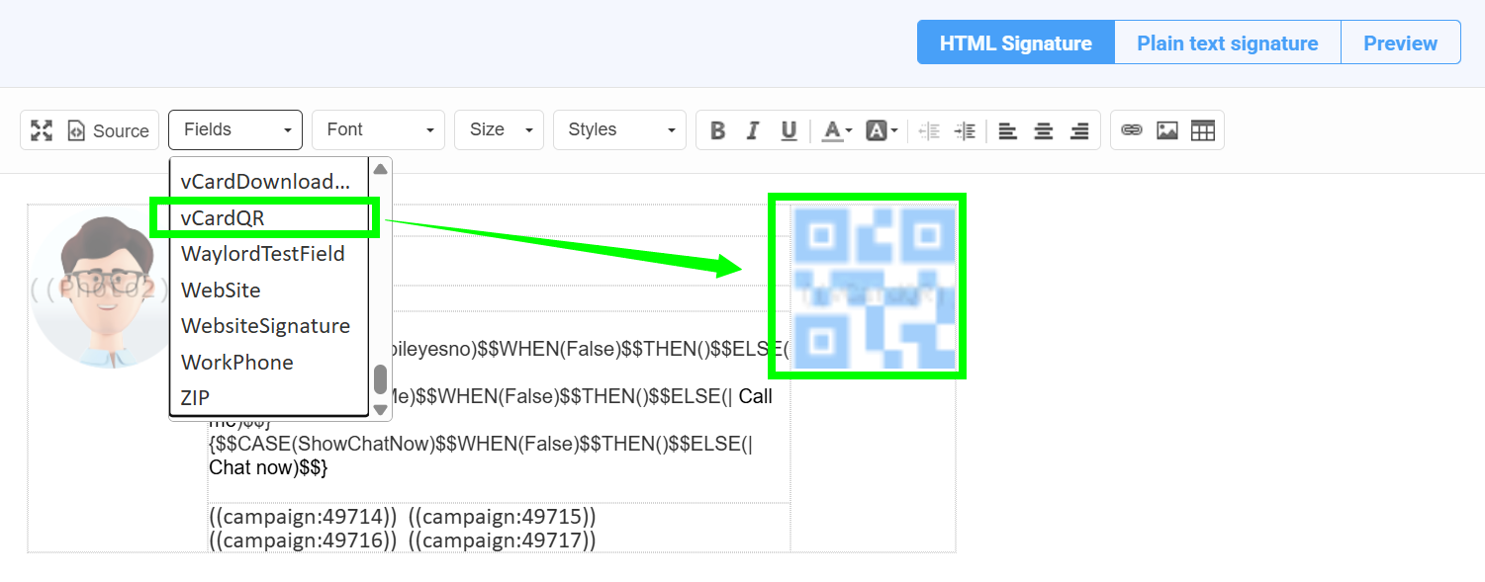Open the text color picker
Image resolution: width=1485 pixels, height=582 pixels.
pos(837,130)
